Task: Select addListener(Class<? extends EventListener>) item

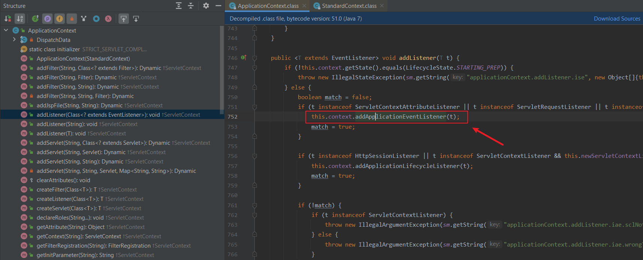Action: (x=112, y=115)
